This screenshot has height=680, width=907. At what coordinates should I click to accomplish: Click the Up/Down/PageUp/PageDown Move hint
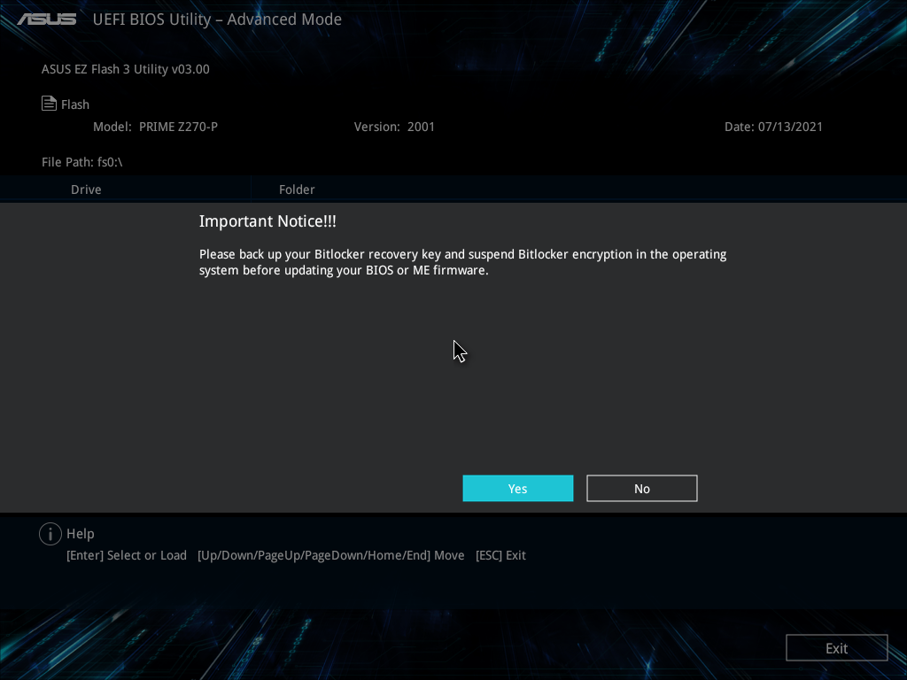(x=331, y=555)
